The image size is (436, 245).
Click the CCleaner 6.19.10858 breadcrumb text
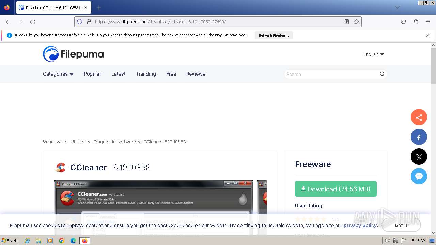[x=165, y=142]
